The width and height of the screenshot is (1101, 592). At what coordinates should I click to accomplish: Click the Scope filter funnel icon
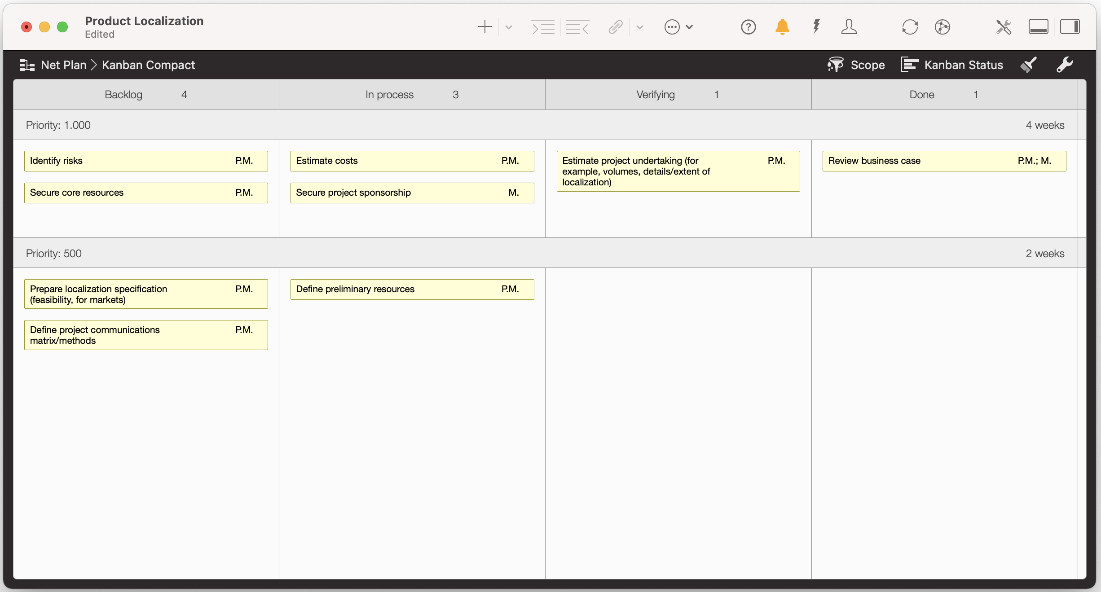[x=835, y=65]
